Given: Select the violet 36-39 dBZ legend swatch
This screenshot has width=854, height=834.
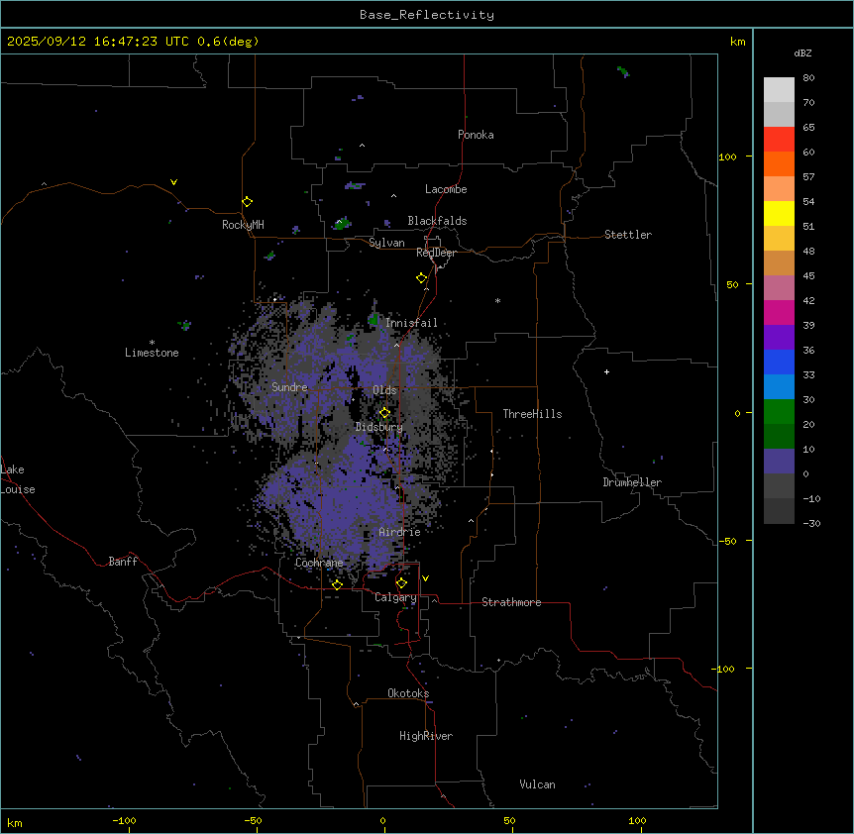Looking at the screenshot, I should (x=779, y=338).
